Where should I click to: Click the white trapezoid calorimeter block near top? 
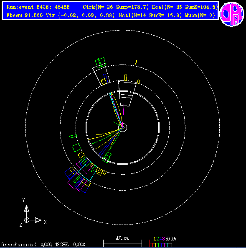click(x=127, y=94)
